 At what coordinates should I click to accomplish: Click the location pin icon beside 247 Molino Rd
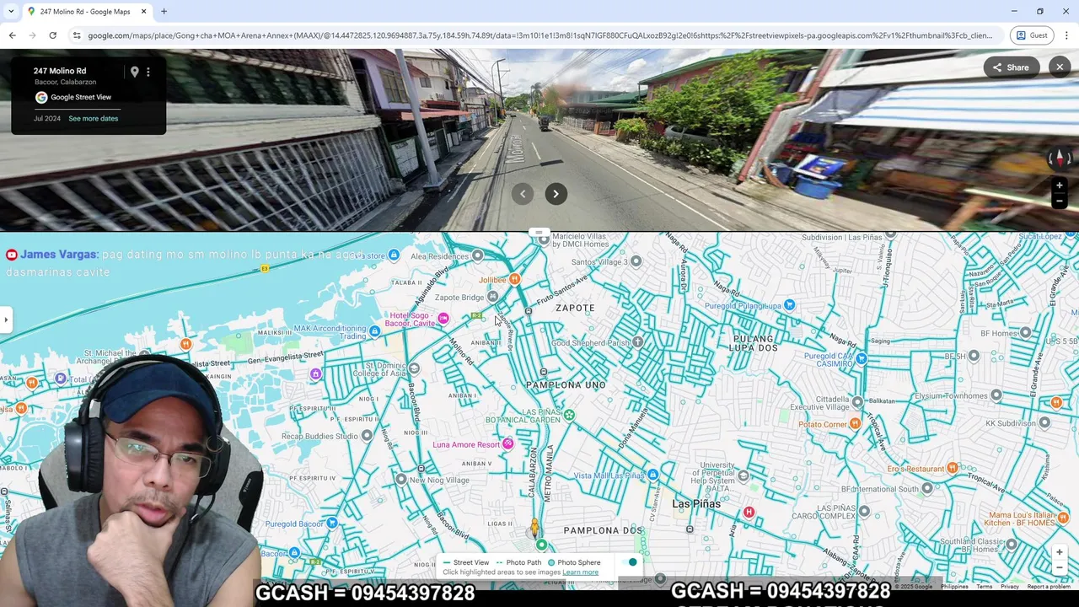tap(134, 72)
